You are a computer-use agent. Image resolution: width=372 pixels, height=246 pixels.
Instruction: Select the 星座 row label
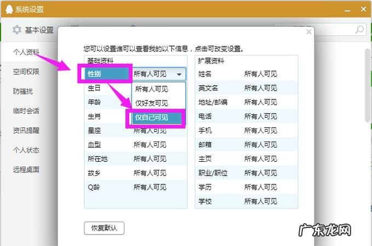point(94,131)
